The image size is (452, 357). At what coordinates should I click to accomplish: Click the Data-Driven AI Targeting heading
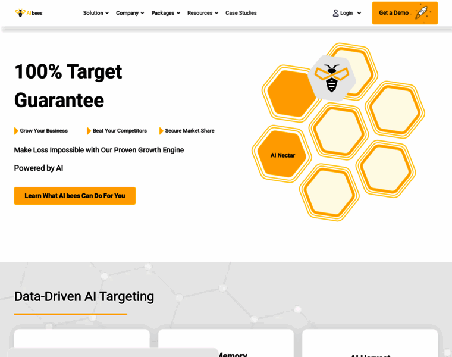(x=84, y=296)
